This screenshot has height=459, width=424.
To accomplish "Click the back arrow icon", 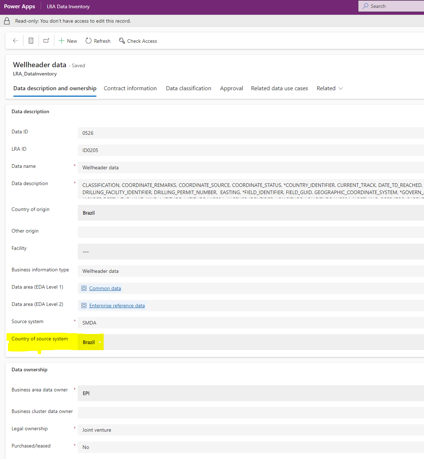I will pyautogui.click(x=15, y=41).
